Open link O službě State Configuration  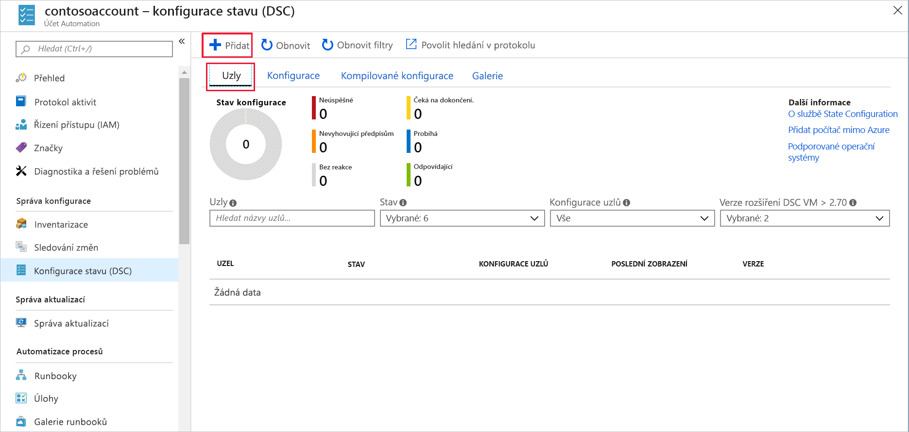coord(843,114)
